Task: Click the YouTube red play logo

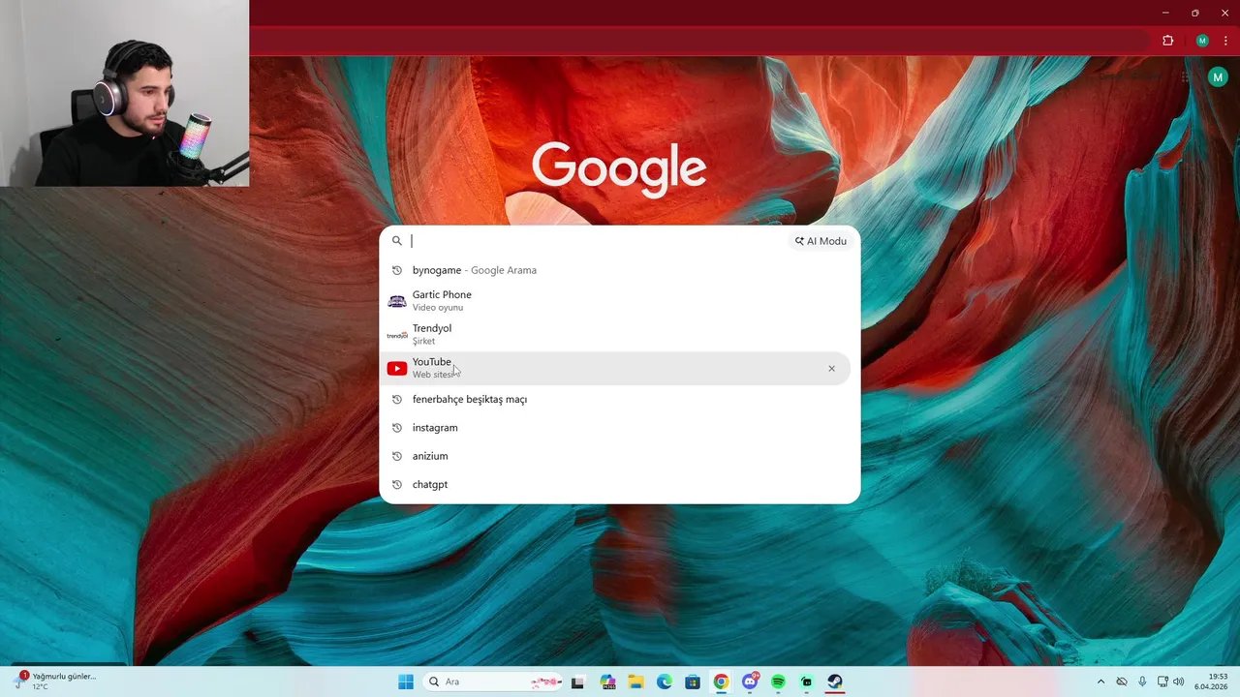Action: point(397,369)
